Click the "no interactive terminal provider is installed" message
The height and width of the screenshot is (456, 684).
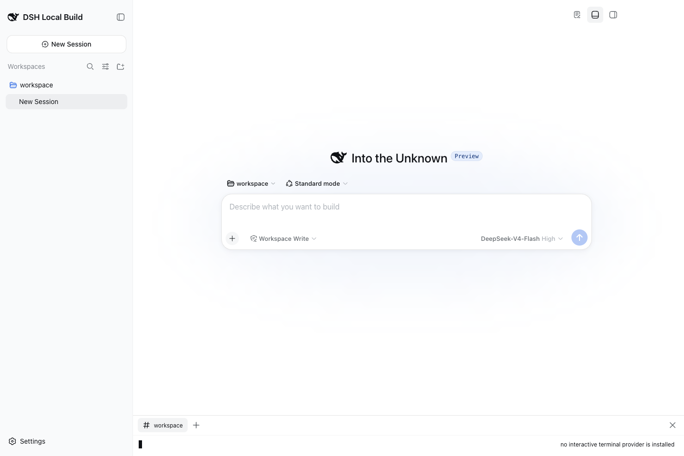coord(617,445)
